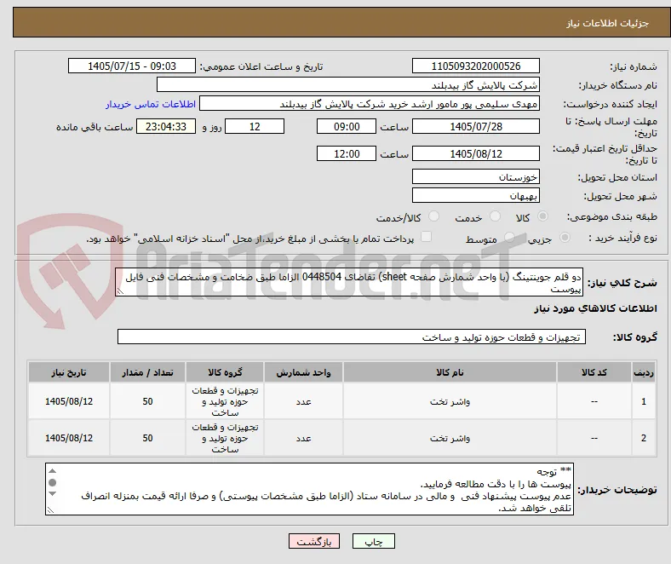This screenshot has height=564, width=671.
Task: Click quantity 50 in row 1
Action: [147, 401]
